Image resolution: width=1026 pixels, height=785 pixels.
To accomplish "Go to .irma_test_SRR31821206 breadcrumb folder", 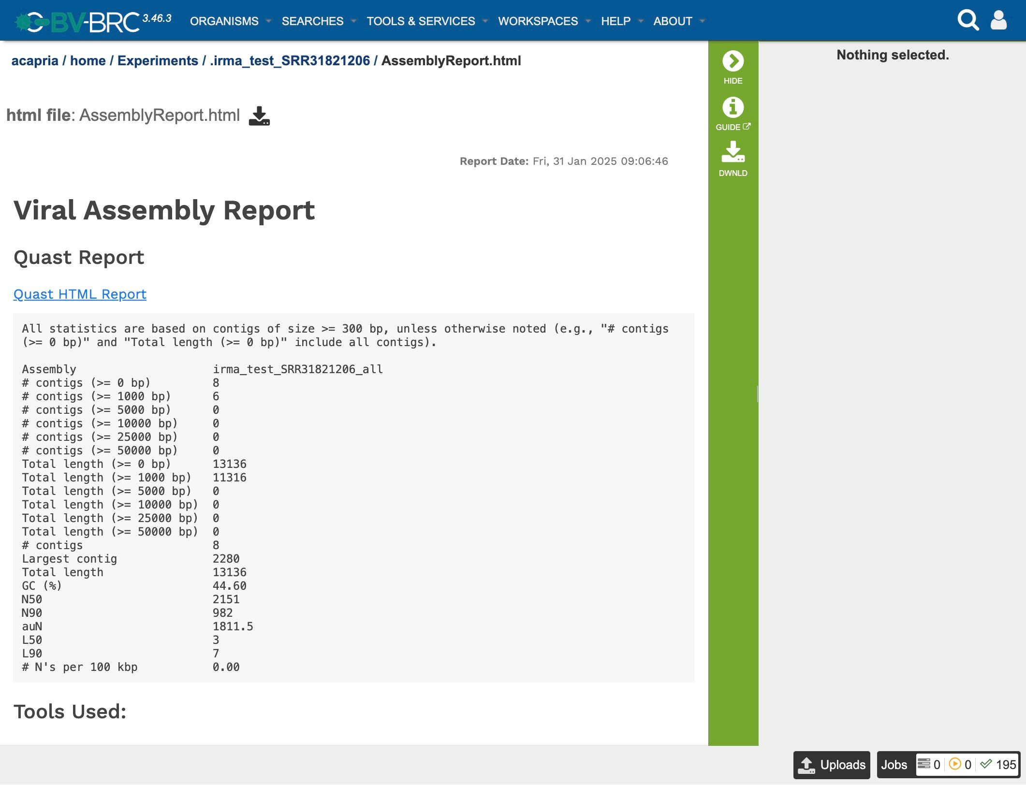I will [x=290, y=61].
